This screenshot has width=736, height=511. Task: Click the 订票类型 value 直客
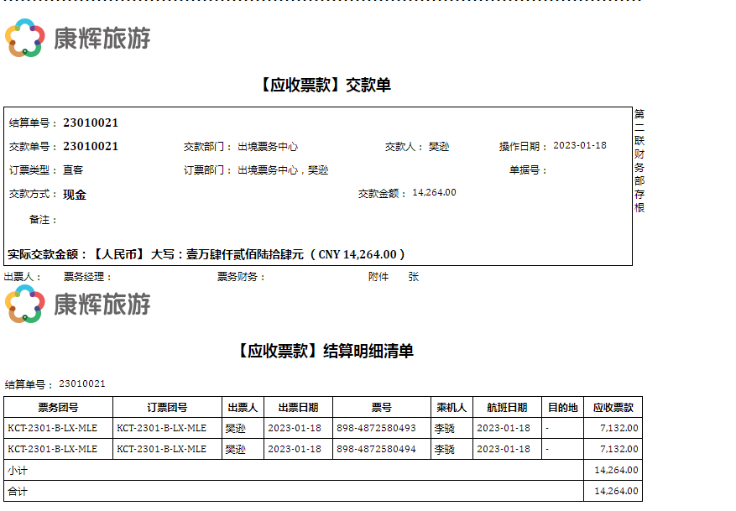coord(73,169)
